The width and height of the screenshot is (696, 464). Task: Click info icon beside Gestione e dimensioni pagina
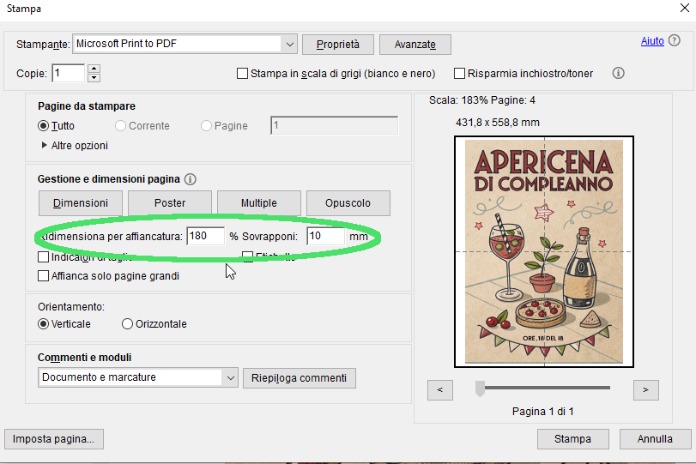[191, 179]
